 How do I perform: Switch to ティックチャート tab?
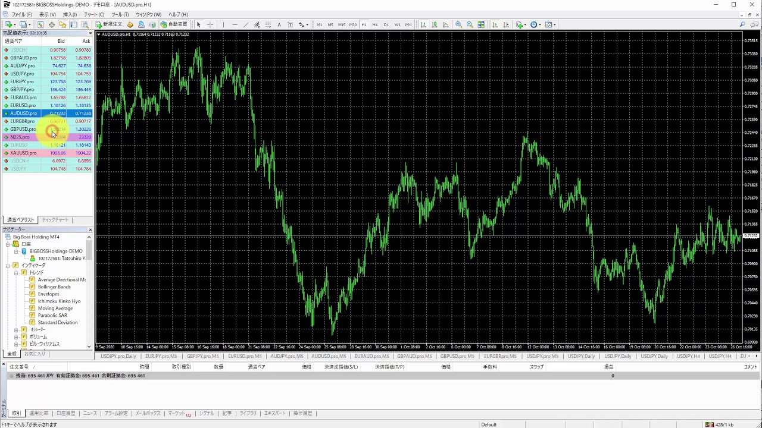[x=55, y=220]
